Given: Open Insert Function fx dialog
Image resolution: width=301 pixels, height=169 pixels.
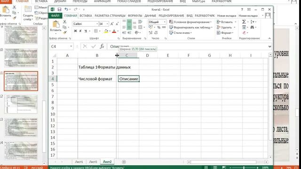Looking at the screenshot, I should (x=102, y=46).
